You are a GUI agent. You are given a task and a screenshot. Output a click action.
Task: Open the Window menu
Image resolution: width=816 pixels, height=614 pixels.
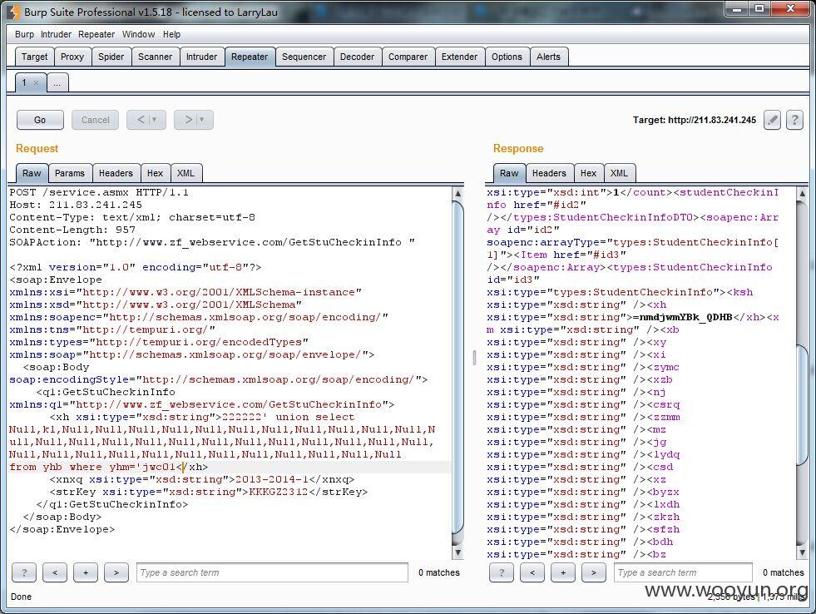(x=138, y=34)
